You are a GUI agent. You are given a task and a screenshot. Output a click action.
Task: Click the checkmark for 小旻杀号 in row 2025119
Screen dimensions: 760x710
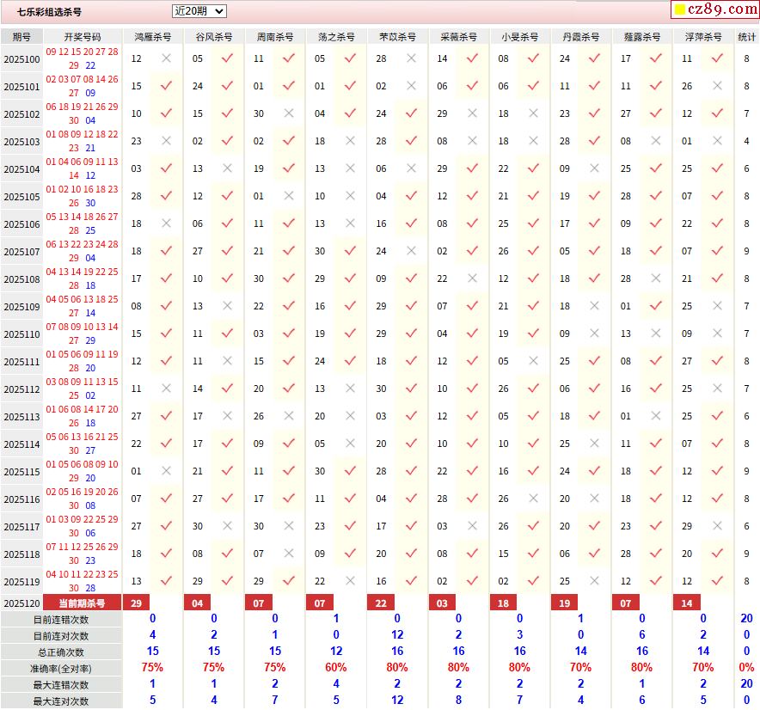click(x=533, y=581)
